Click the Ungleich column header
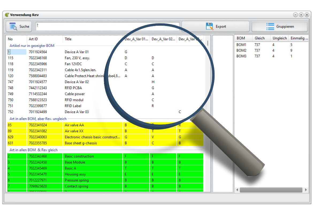 [279, 38]
